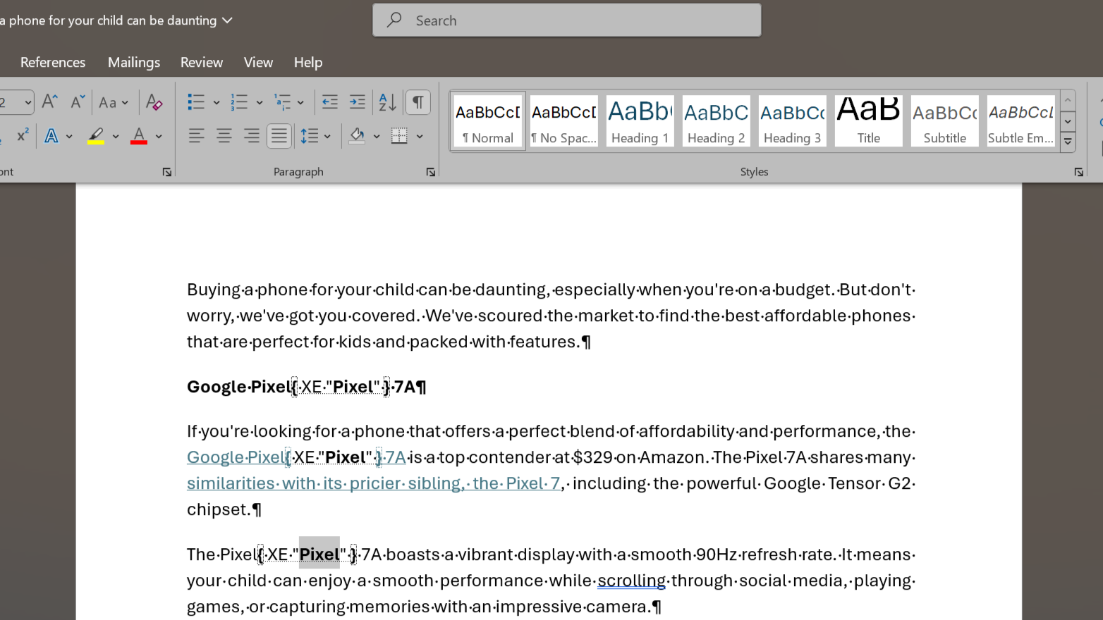
Task: Apply superscript formatting
Action: [x=23, y=135]
